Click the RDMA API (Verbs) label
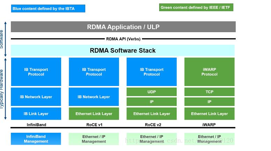Screen dimensions: 271x151 click(123, 39)
